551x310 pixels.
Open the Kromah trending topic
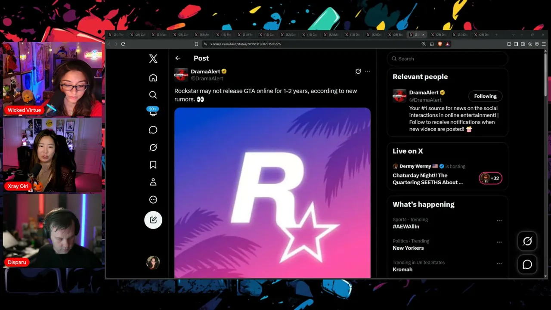402,270
